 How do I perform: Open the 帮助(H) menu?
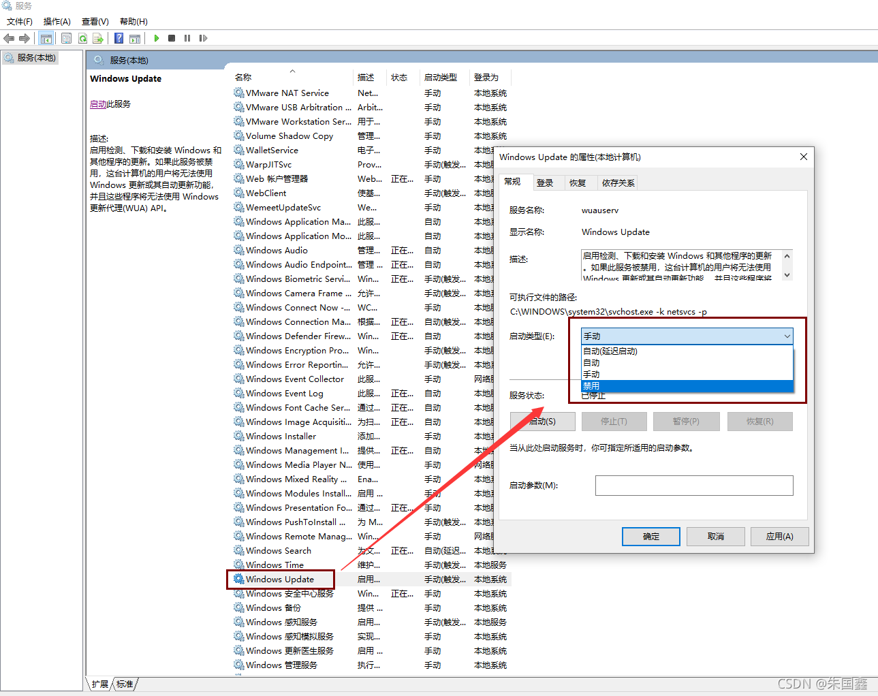click(x=134, y=22)
